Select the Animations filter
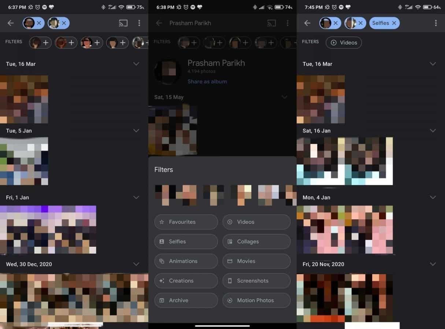 186,261
